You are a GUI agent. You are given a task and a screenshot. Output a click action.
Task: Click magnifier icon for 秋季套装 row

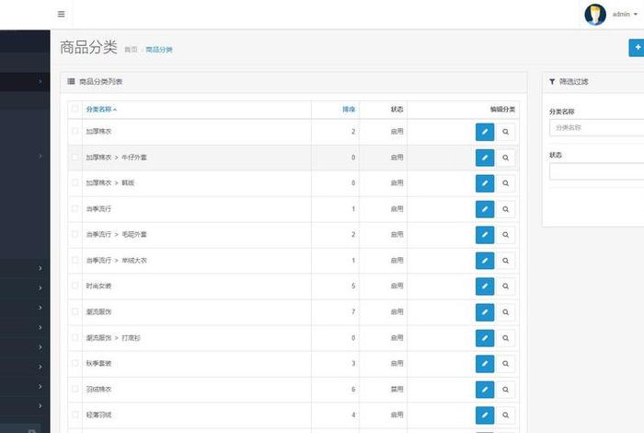pos(506,364)
